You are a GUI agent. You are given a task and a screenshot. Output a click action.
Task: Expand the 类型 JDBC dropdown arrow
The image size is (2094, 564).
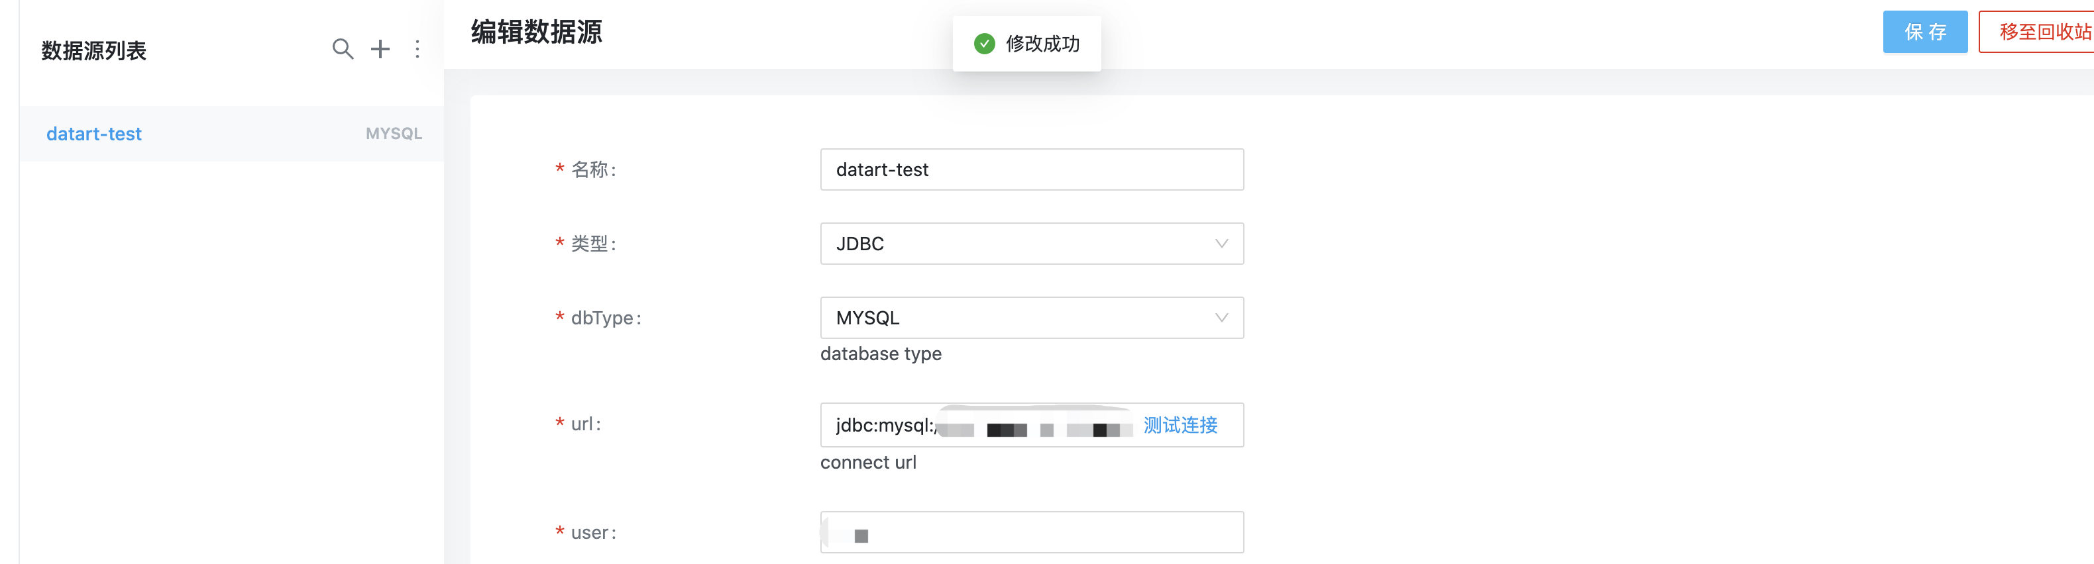pos(1220,244)
